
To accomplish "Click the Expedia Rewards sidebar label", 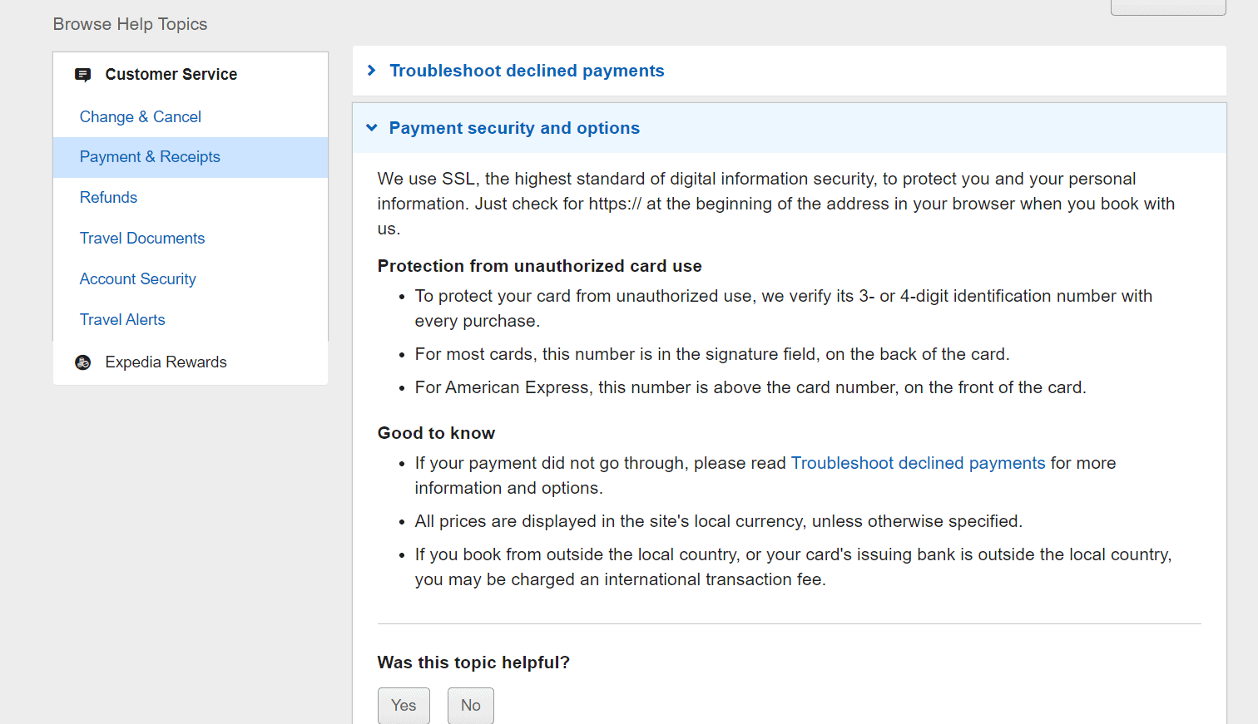I will 166,362.
